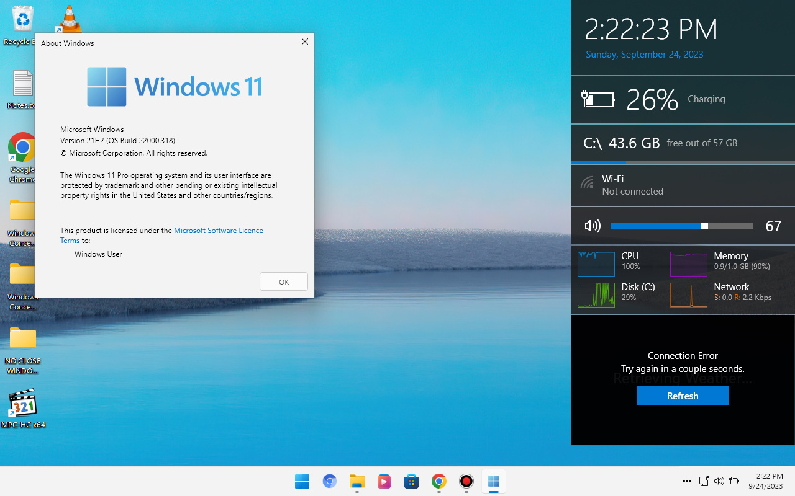Switch to the screen recorder in the taskbar
The width and height of the screenshot is (795, 496).
pos(466,481)
